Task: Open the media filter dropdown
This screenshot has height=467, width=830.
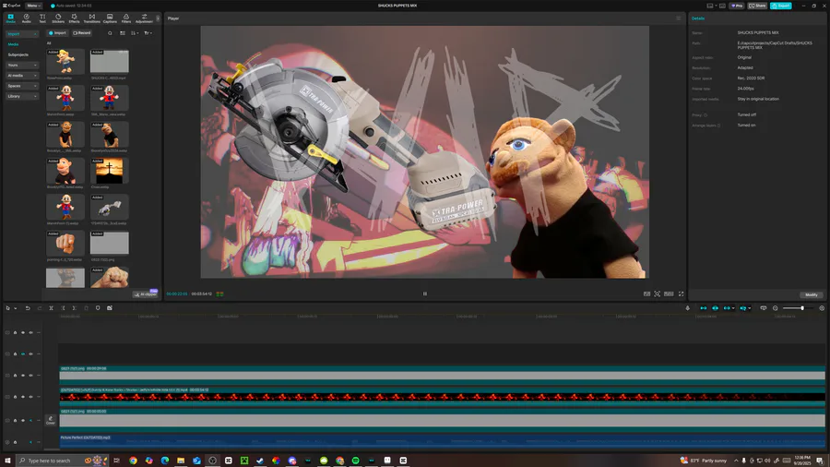Action: pos(148,33)
